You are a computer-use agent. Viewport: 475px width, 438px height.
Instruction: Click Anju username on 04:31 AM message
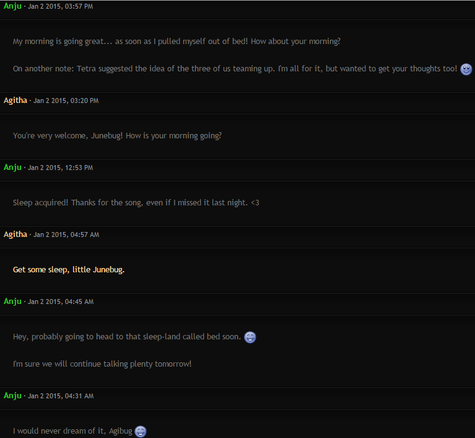[x=12, y=396]
